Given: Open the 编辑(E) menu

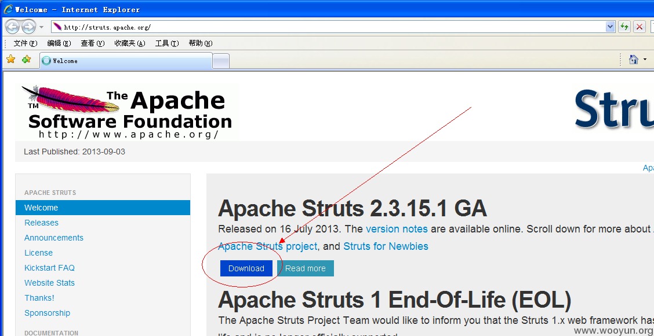Looking at the screenshot, I should tap(59, 43).
